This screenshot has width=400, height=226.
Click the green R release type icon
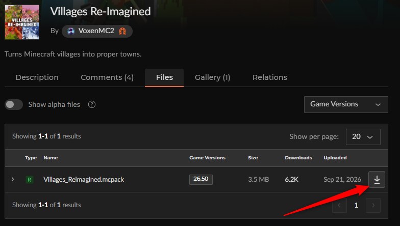click(30, 180)
